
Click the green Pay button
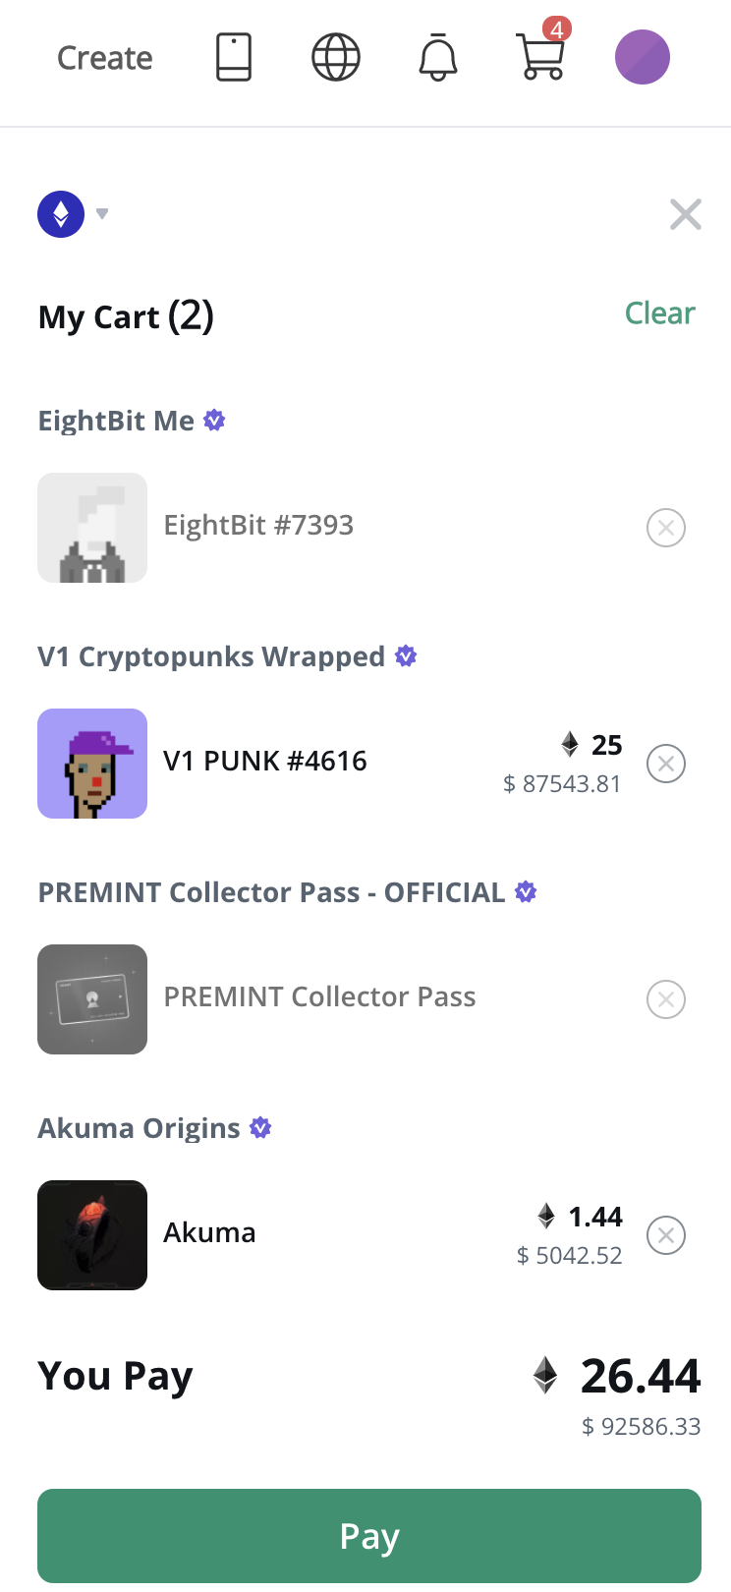pos(369,1536)
